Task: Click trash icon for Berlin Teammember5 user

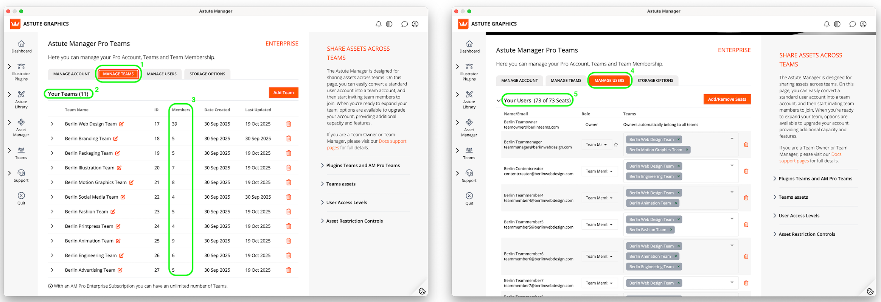Action: 746,225
